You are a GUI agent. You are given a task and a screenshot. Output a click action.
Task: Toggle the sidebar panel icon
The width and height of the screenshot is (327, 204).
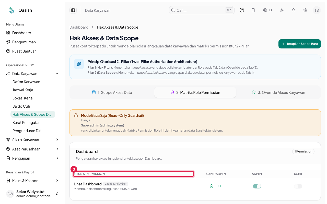tap(73, 10)
